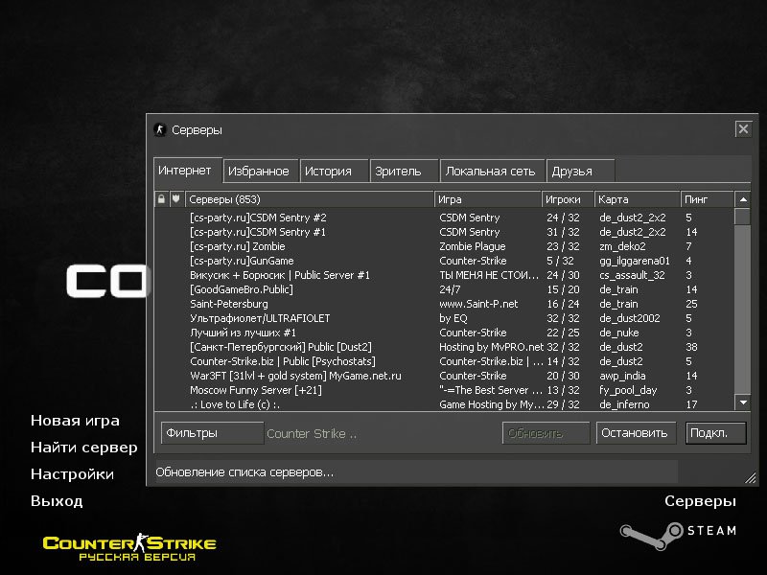The image size is (767, 575).
Task: Select Выход in main menu
Action: pos(57,500)
